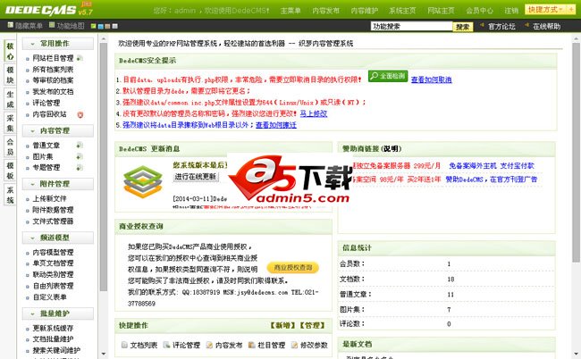Screen dimensions: 581x359
Task: Open 更新系统缓存 in sidebar
Action: (53, 329)
